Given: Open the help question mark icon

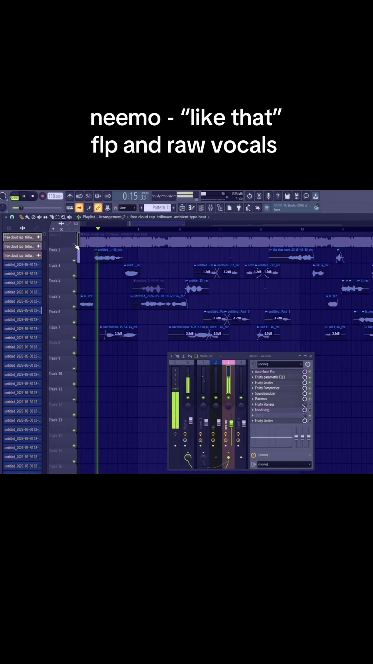Looking at the screenshot, I should (278, 196).
